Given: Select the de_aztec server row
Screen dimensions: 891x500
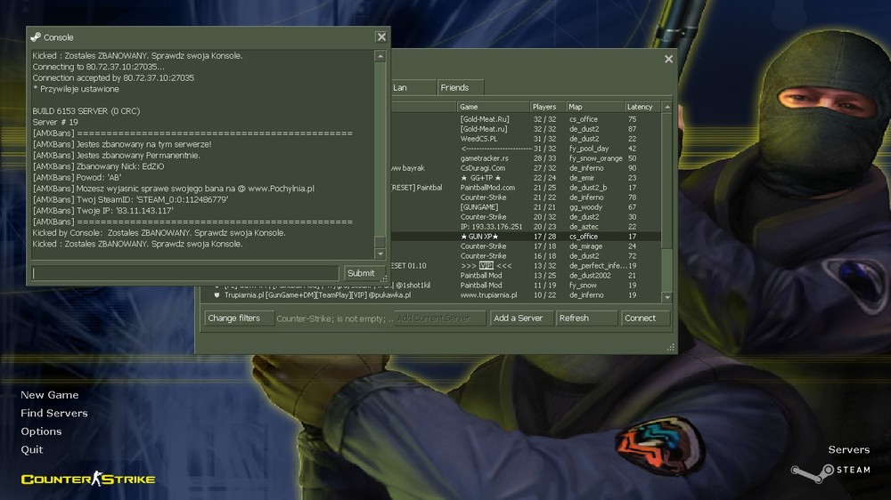Looking at the screenshot, I should (x=535, y=227).
